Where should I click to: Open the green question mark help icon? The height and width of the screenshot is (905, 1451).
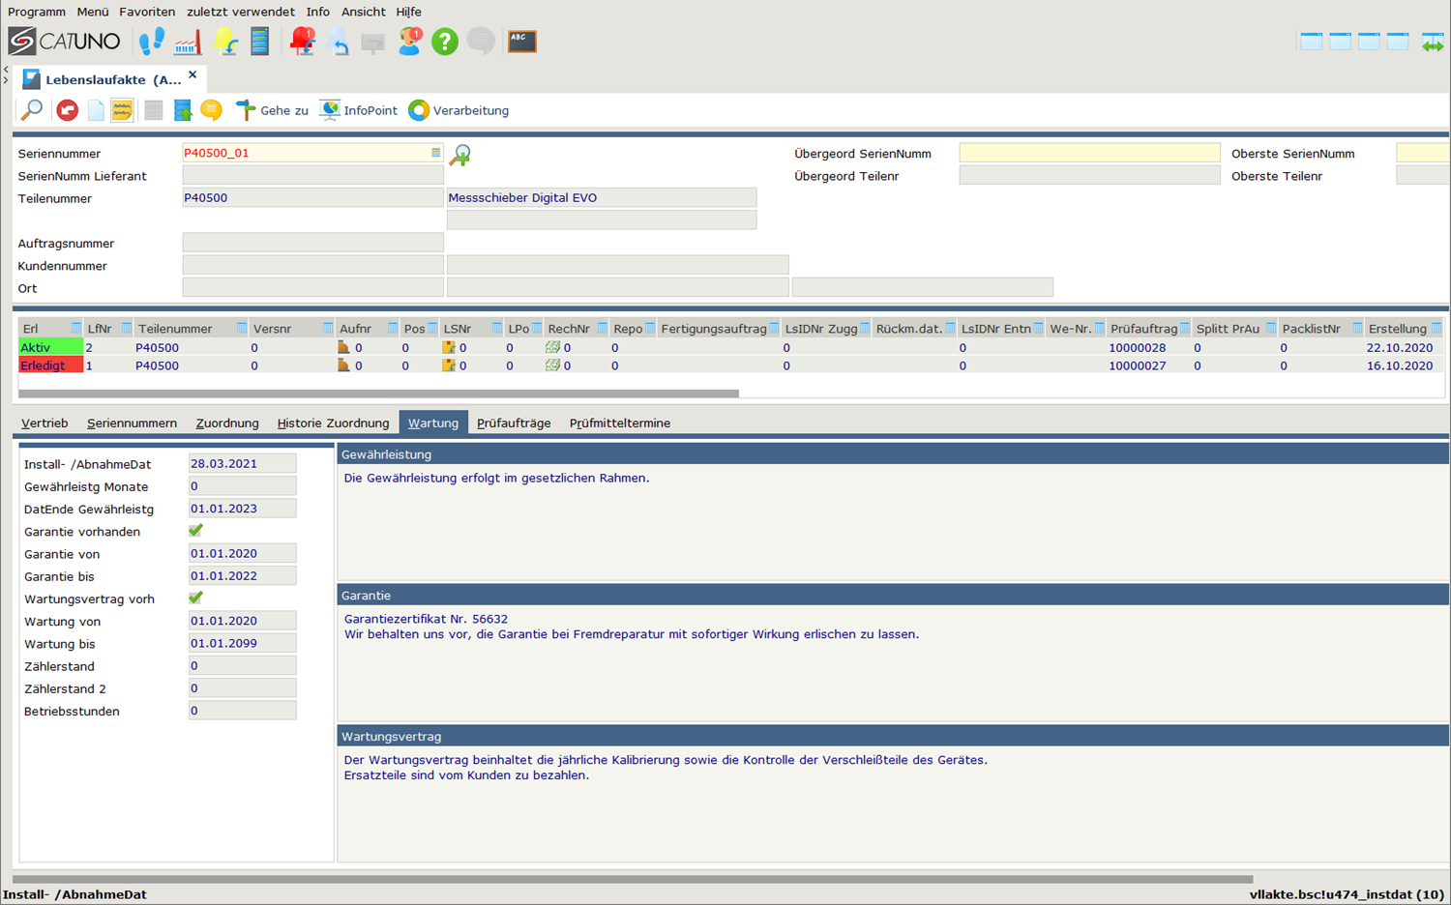[444, 42]
